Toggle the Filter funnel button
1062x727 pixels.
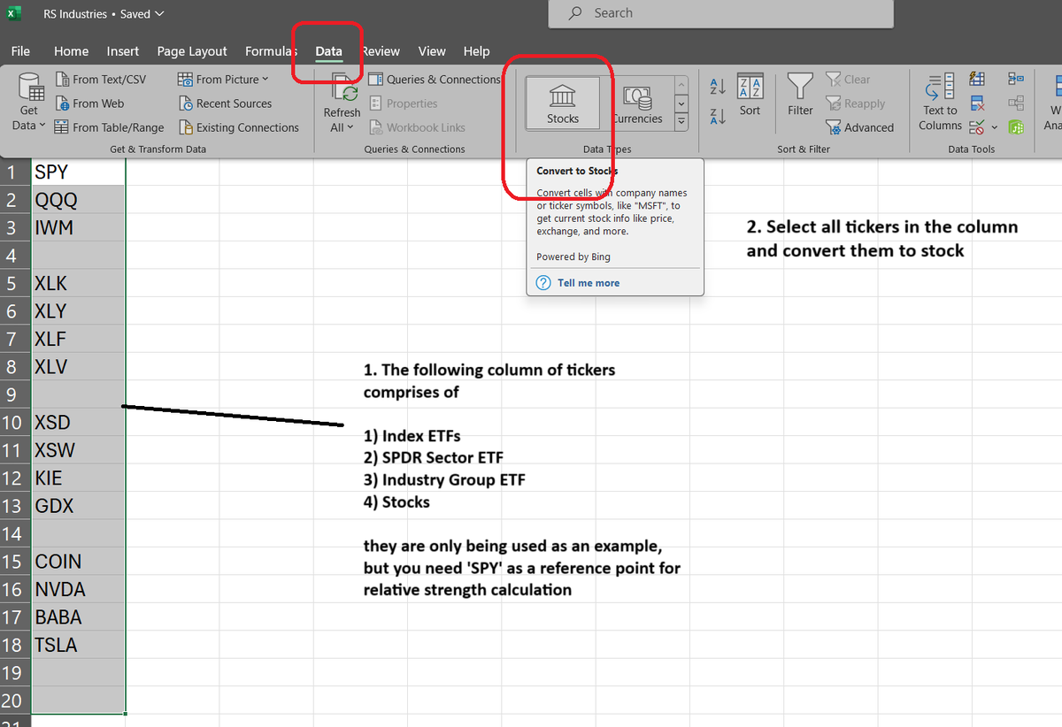(800, 95)
